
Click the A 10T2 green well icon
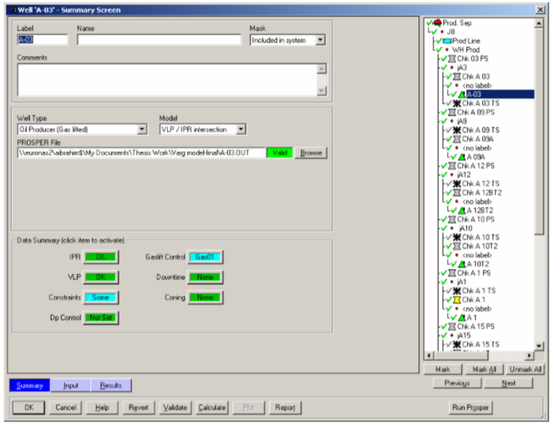(462, 264)
